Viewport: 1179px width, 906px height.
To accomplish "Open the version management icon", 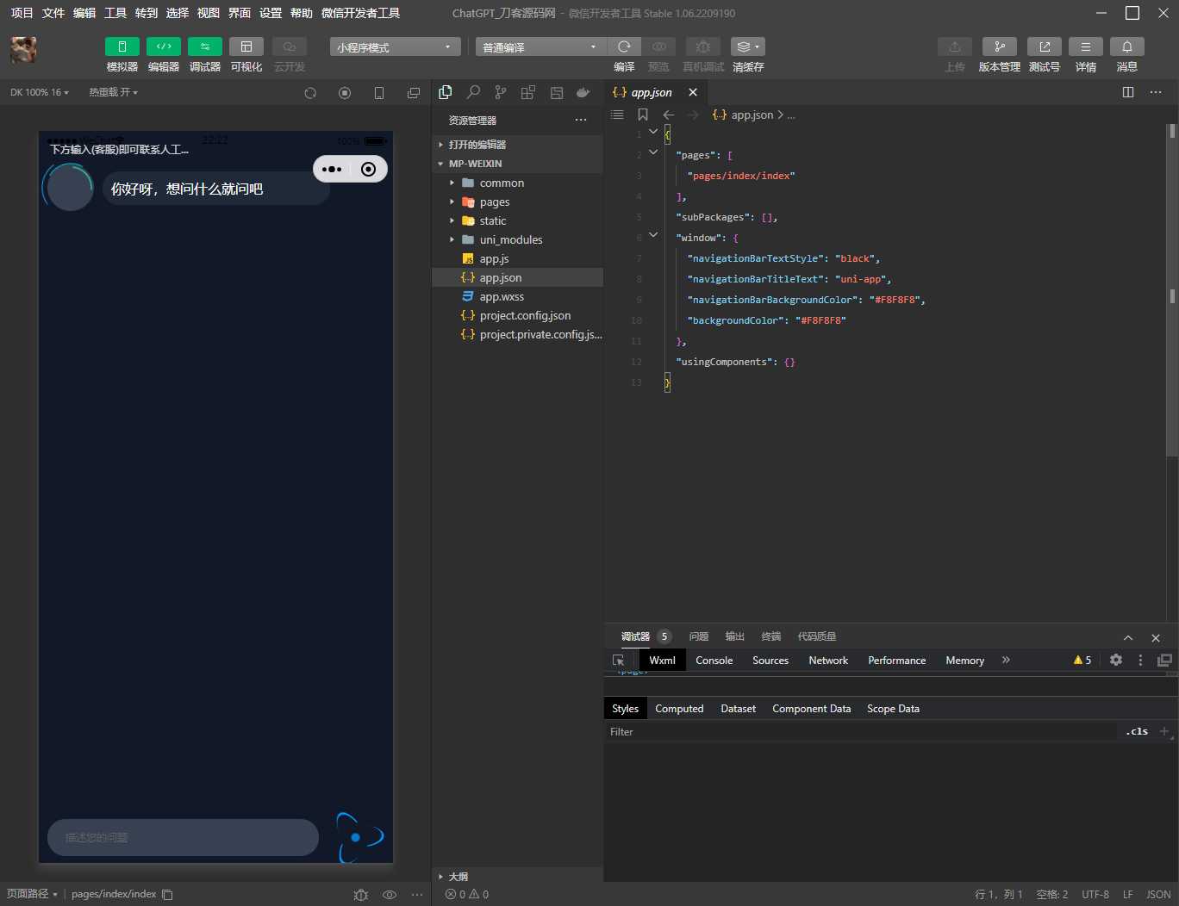I will (x=999, y=47).
